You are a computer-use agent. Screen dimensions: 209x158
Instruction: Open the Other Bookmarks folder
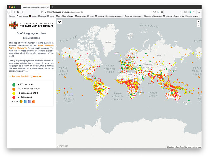193,16
